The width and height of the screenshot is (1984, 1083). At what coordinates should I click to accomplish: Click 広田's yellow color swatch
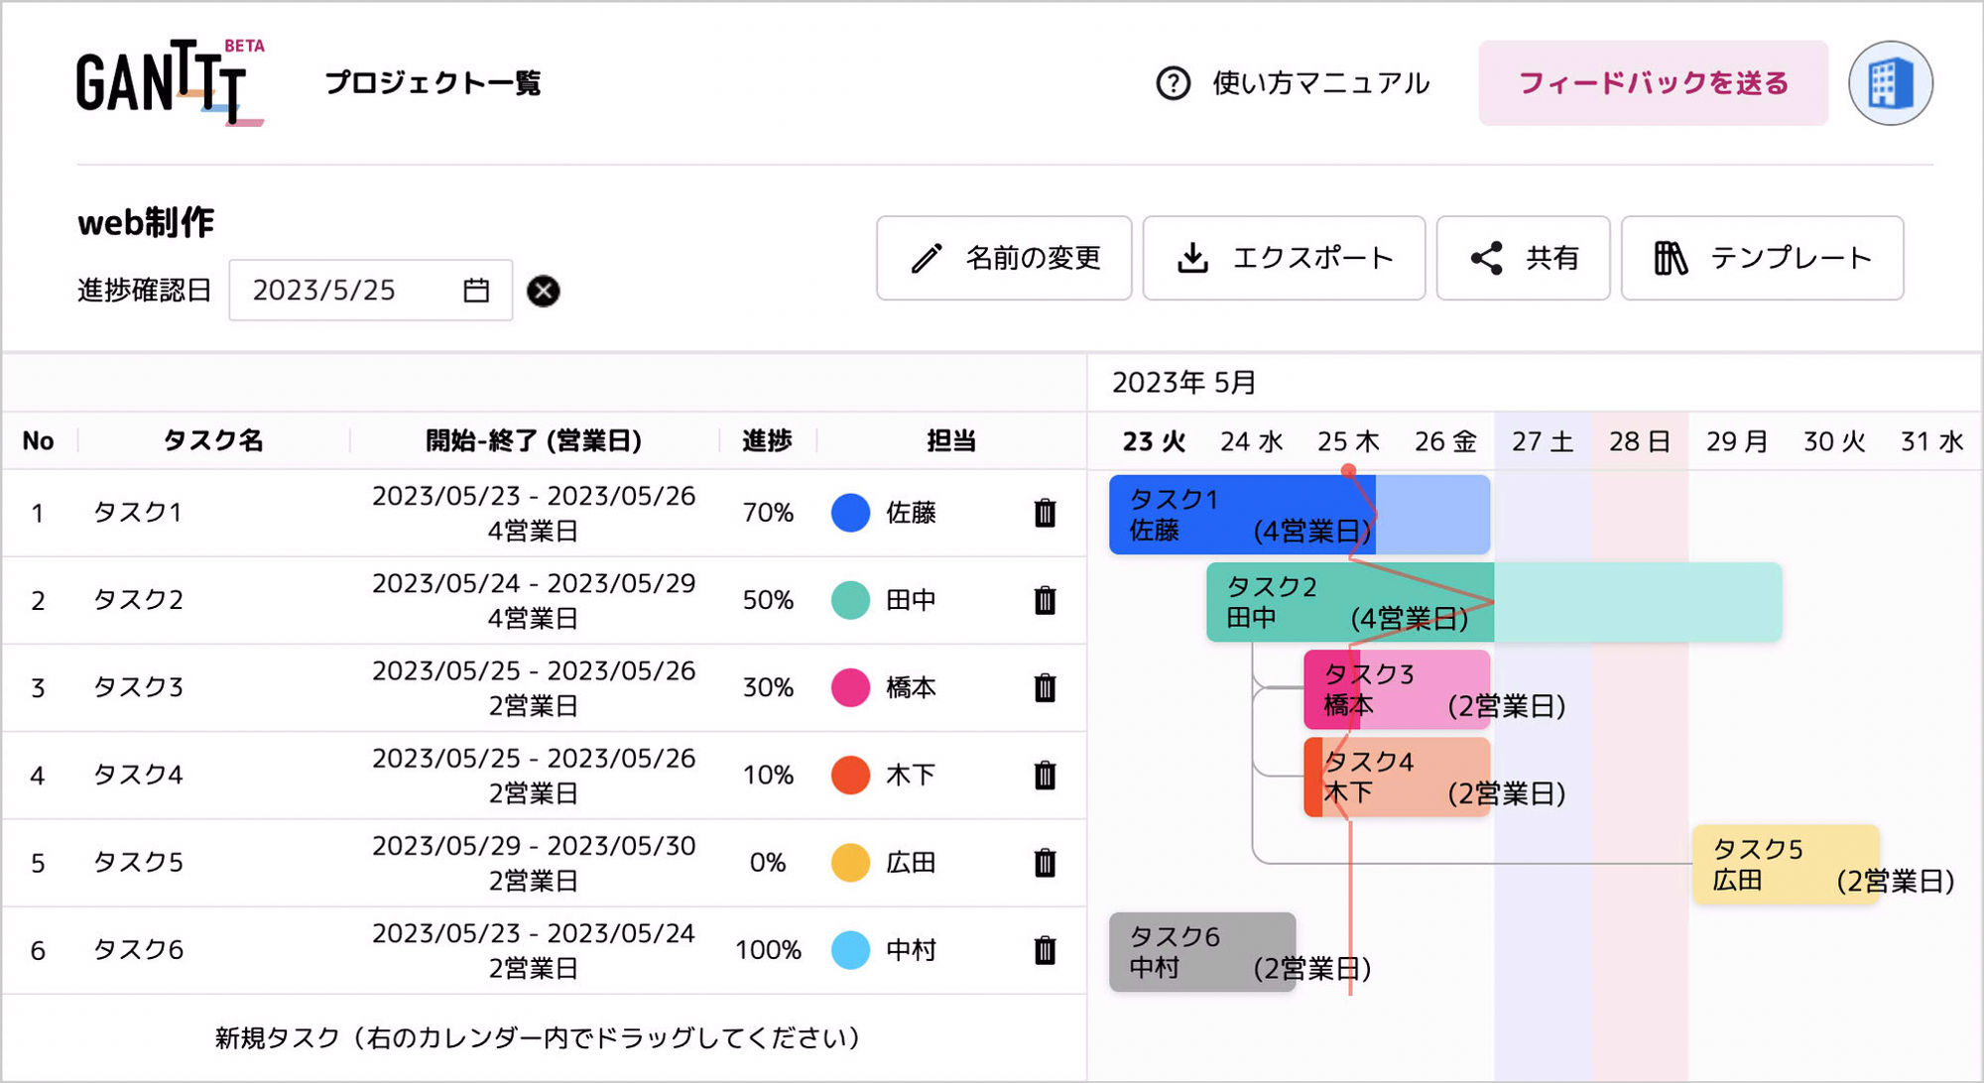tap(850, 862)
